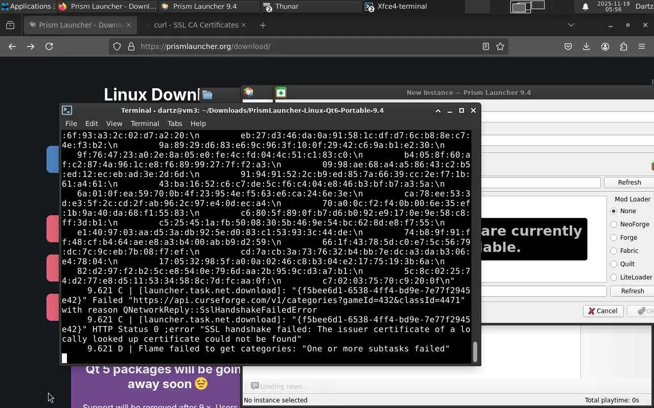This screenshot has width=654, height=408.
Task: Open the terminal Help menu
Action: (198, 123)
